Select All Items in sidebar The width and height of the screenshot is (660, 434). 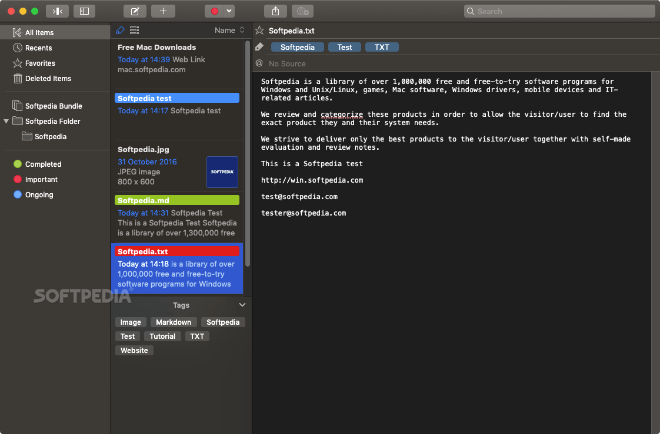[x=55, y=32]
